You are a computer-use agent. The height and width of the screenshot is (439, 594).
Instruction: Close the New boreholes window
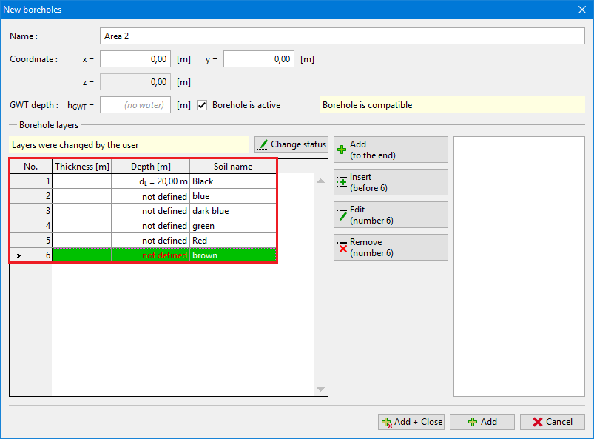pos(581,10)
